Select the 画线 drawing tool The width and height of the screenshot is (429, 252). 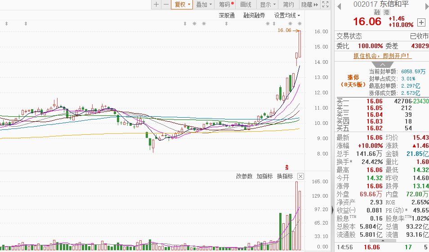[x=246, y=4]
